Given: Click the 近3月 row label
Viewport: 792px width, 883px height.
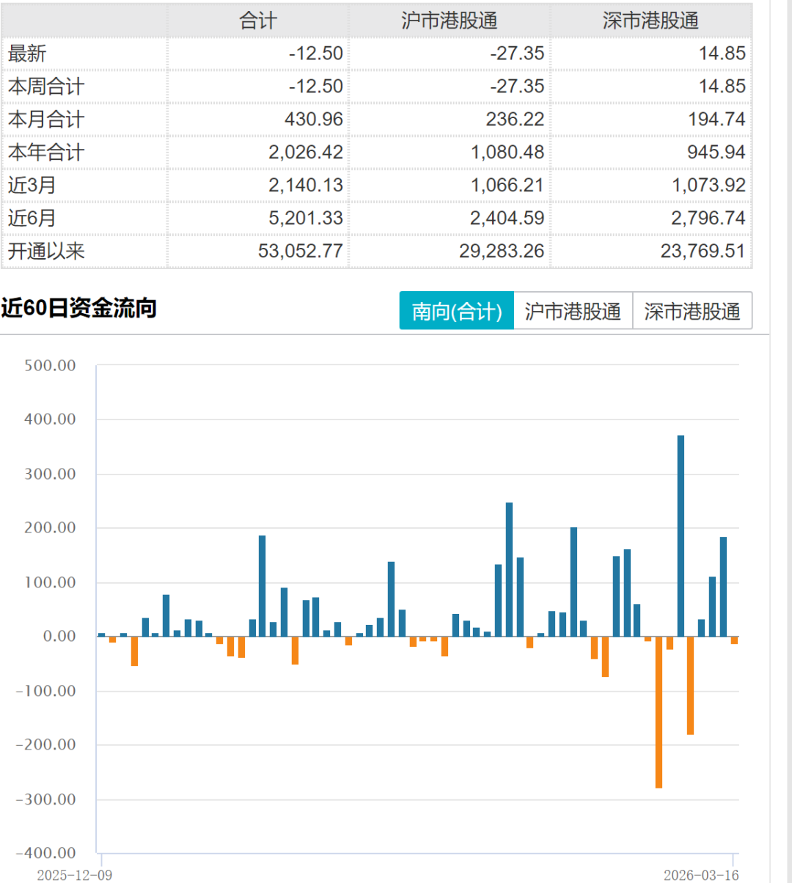Looking at the screenshot, I should tap(32, 185).
